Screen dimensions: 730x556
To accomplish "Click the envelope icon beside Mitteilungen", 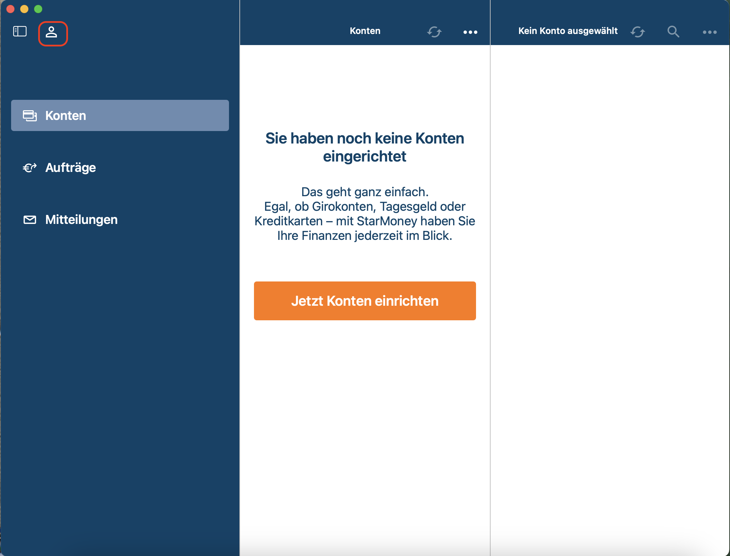I will click(30, 220).
